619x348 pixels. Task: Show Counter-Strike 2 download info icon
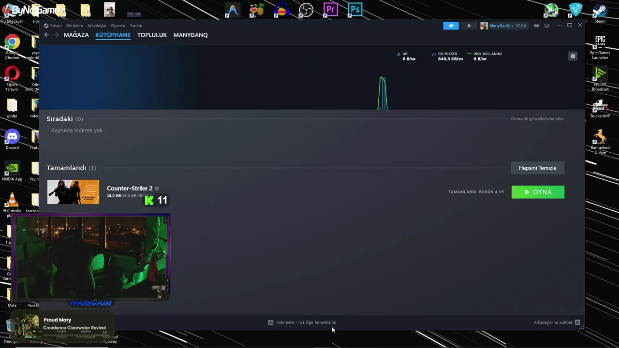(157, 188)
